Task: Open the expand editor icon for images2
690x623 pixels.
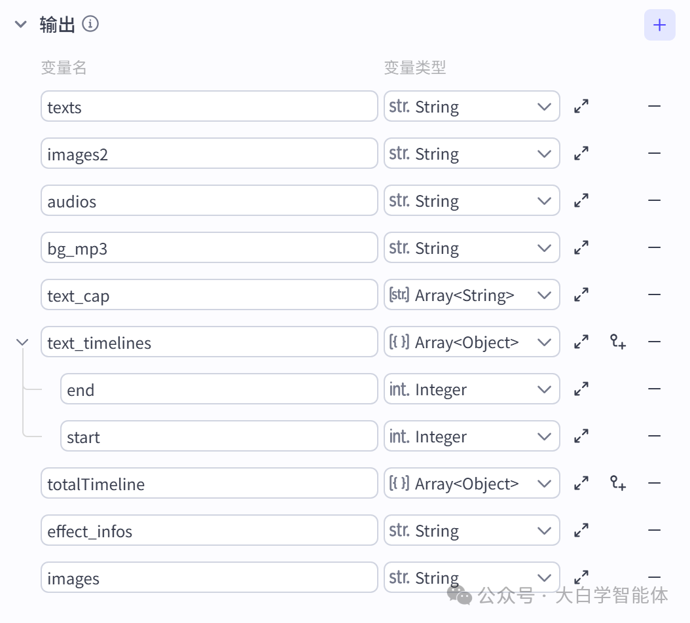Action: coord(581,153)
